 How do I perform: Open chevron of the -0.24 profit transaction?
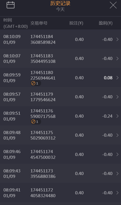click(x=117, y=116)
